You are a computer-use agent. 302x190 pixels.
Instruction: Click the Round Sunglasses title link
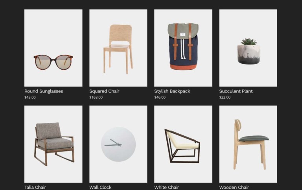tap(44, 91)
